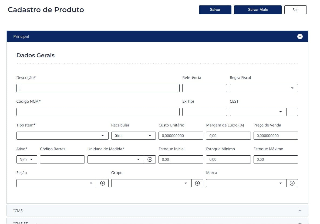The height and width of the screenshot is (224, 320).
Task: Click the Código Barras input field
Action: point(62,159)
